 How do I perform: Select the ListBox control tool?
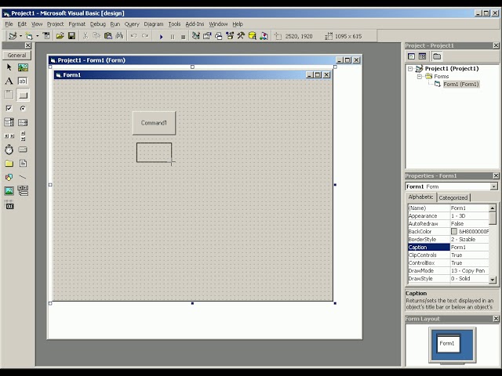point(23,122)
